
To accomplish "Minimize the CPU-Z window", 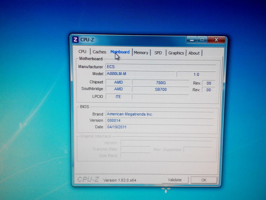I will point(192,40).
